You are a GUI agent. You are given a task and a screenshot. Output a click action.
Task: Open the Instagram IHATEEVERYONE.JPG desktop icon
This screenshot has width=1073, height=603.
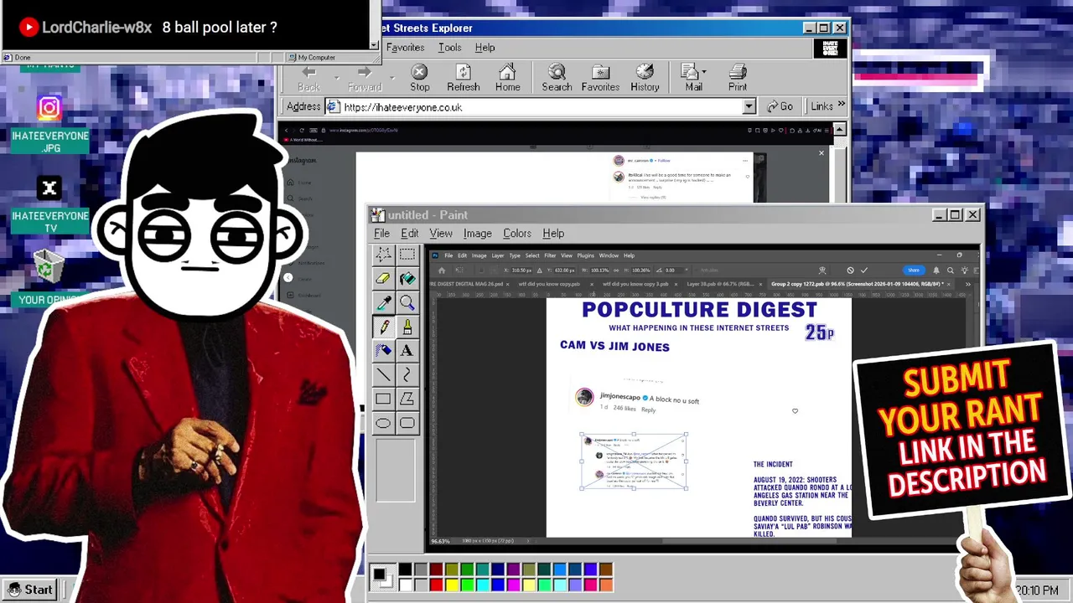coord(49,124)
